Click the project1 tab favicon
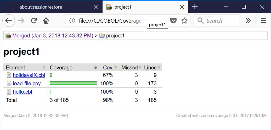 coord(109,7)
